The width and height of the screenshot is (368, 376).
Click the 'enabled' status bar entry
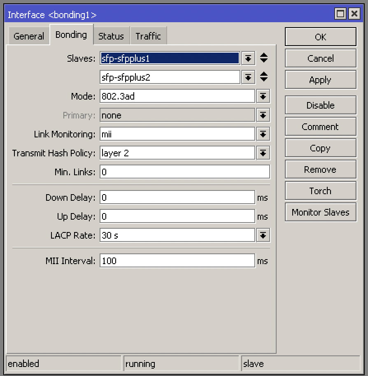tap(63, 364)
